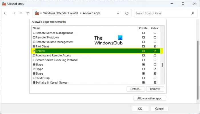Toggle Solitaire & Casual Games Public checkbox

[155, 83]
